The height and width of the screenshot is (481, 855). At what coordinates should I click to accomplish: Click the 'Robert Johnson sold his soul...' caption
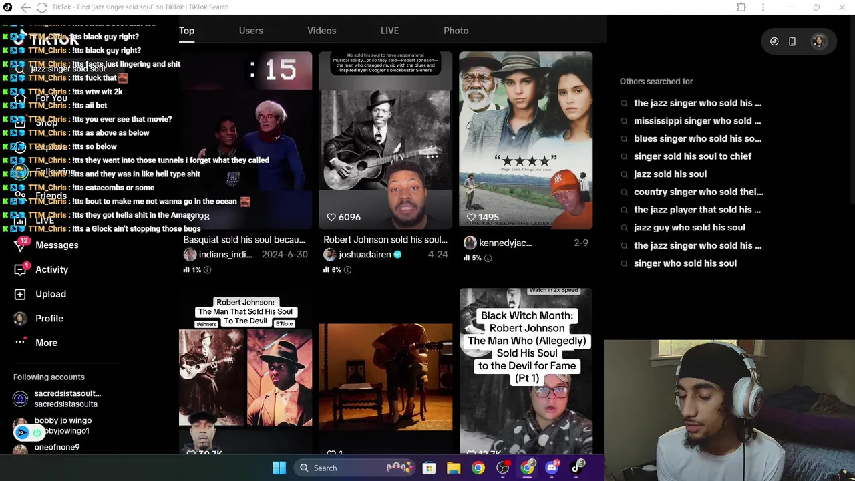click(385, 240)
